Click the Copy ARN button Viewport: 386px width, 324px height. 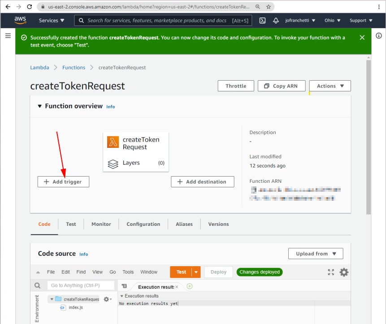[282, 86]
